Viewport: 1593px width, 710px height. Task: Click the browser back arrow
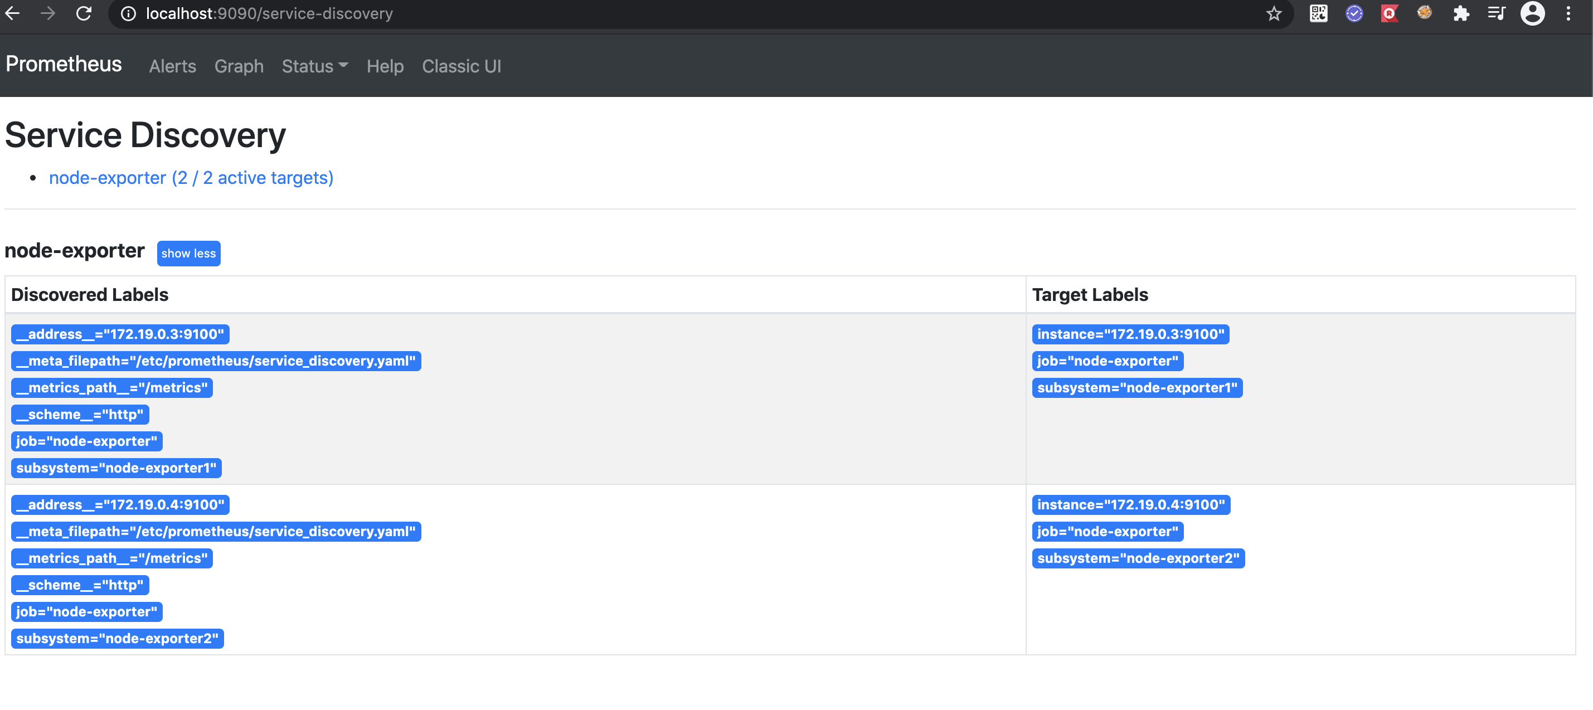13,13
